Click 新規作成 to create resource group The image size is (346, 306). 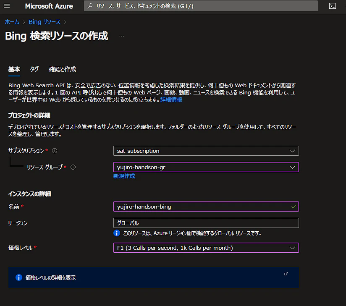click(x=124, y=176)
